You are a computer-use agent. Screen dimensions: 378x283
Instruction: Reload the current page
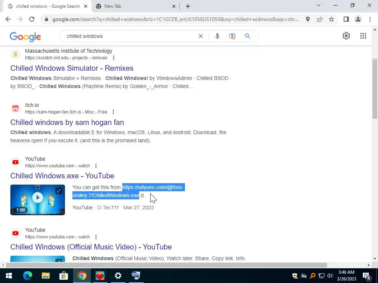[32, 19]
